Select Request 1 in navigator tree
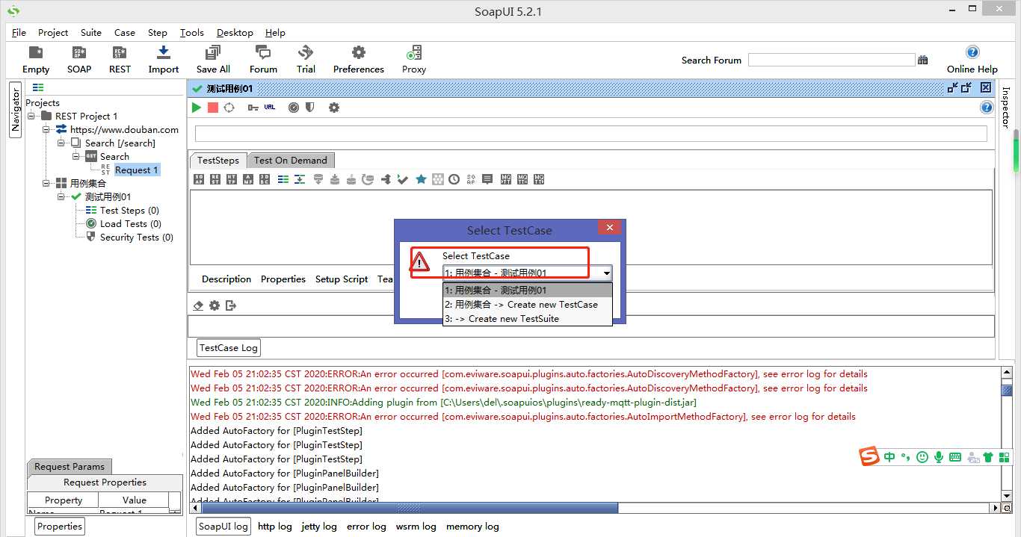Image resolution: width=1021 pixels, height=537 pixels. pyautogui.click(x=137, y=170)
